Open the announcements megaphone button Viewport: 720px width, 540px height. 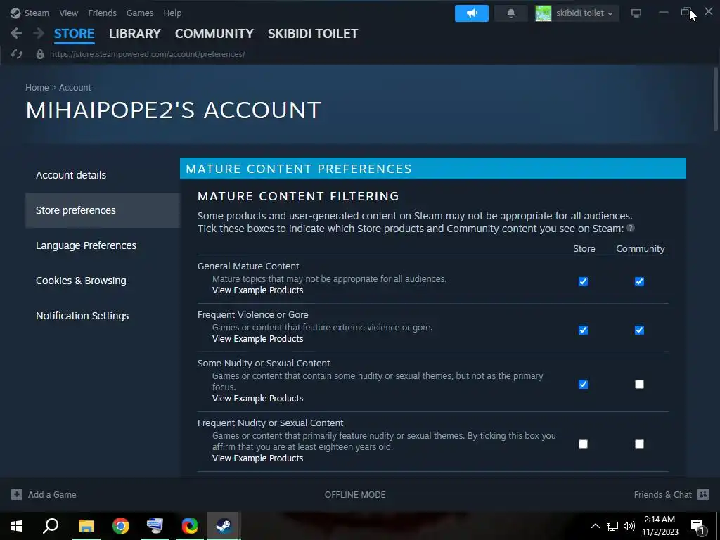click(472, 13)
